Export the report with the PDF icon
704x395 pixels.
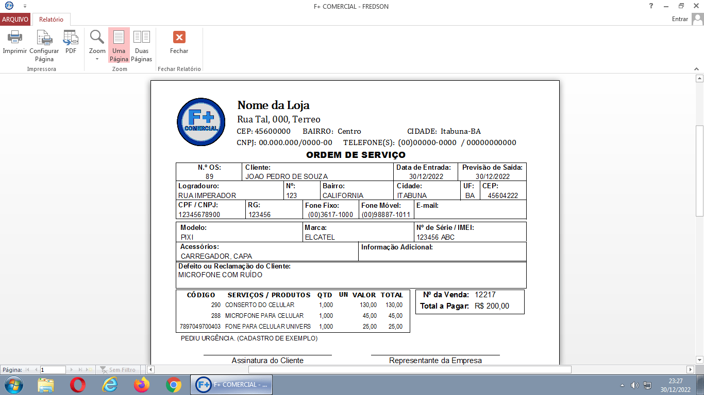[x=71, y=37]
